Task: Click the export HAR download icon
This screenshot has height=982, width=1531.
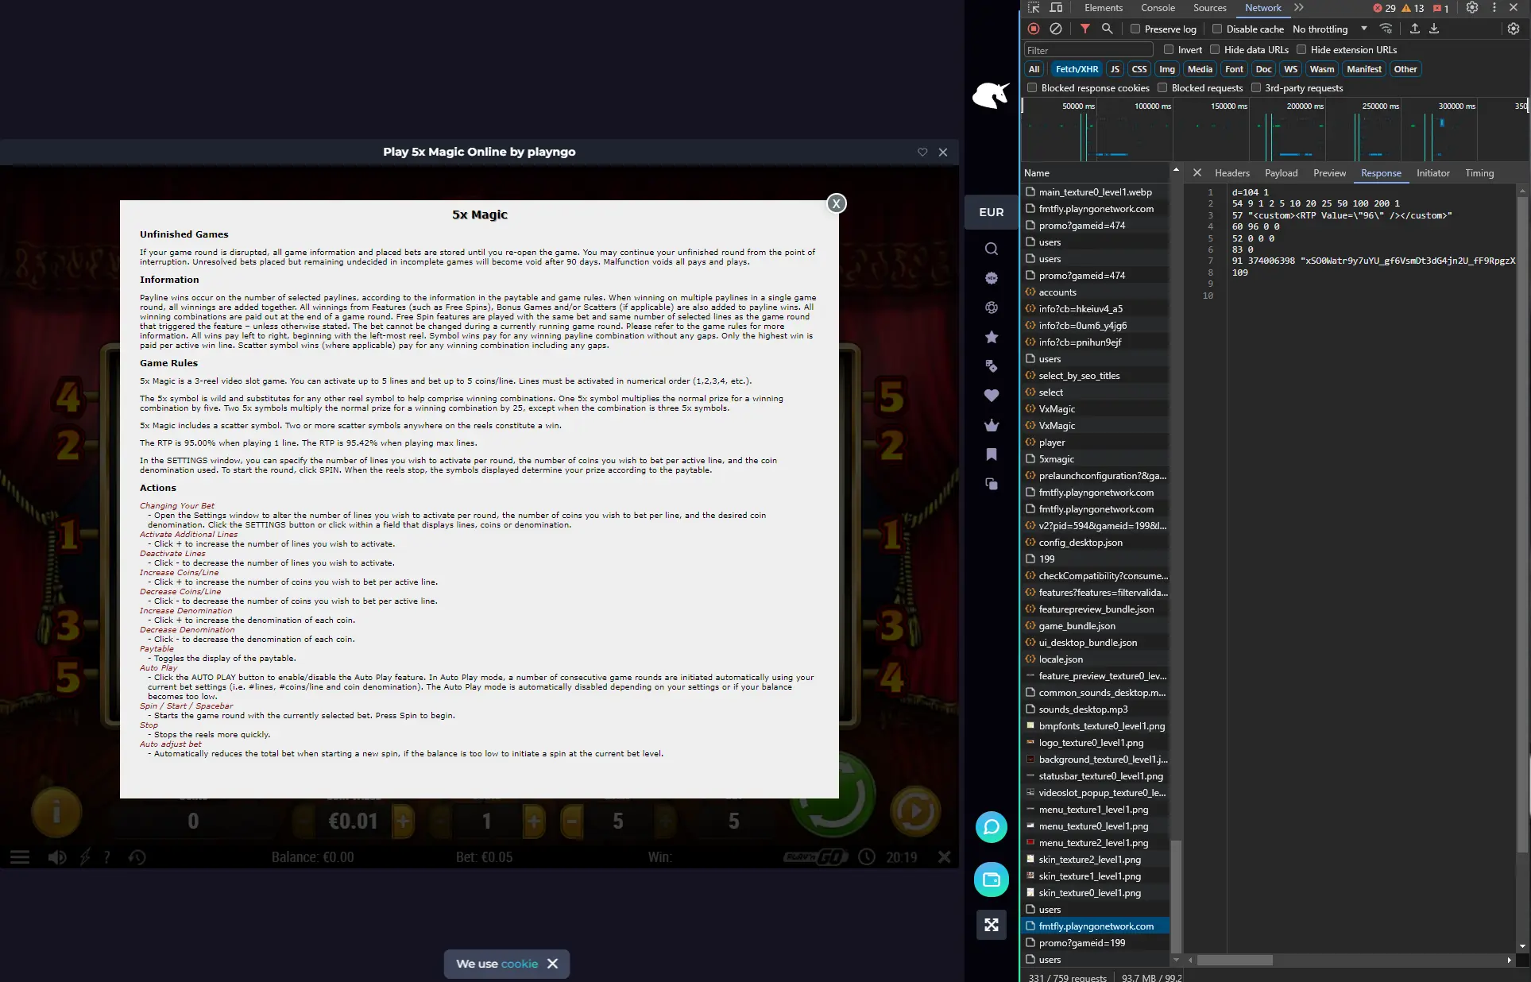Action: [x=1434, y=29]
